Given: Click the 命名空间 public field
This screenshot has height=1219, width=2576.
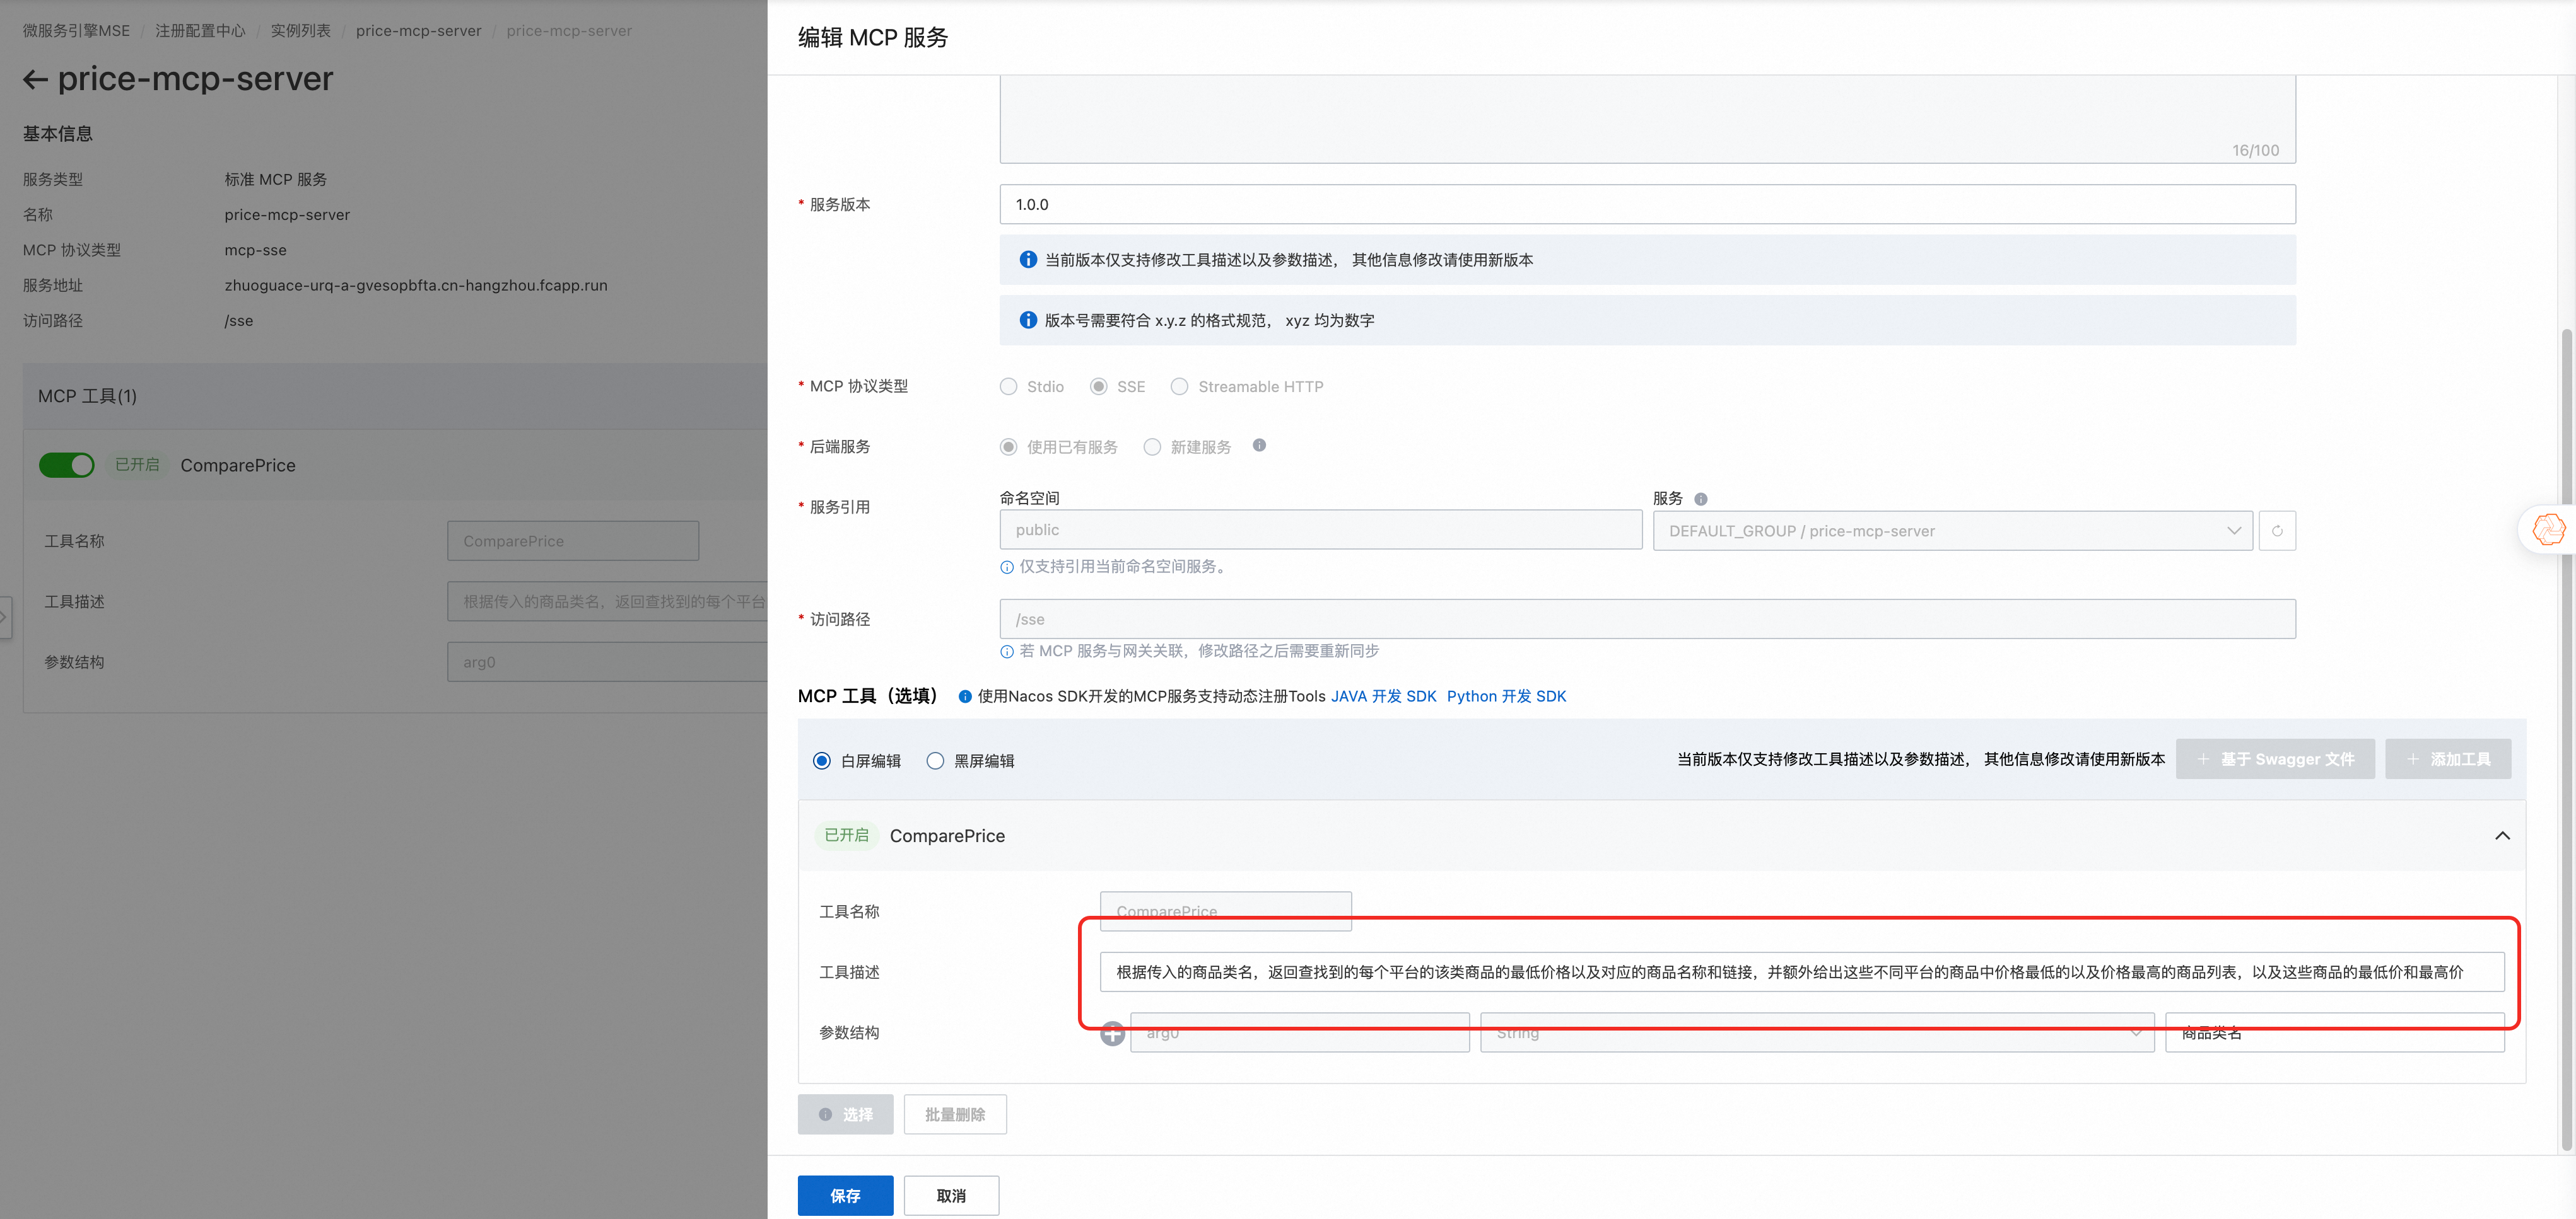Looking at the screenshot, I should click(1320, 529).
